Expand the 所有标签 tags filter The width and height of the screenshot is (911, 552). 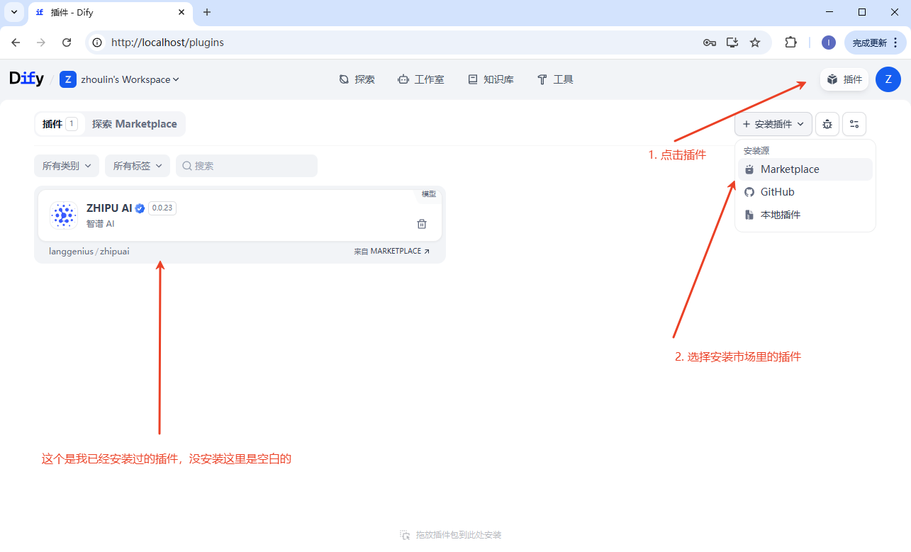click(x=138, y=166)
